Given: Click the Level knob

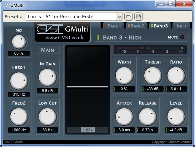Looking at the screenshot, I should (176, 117).
